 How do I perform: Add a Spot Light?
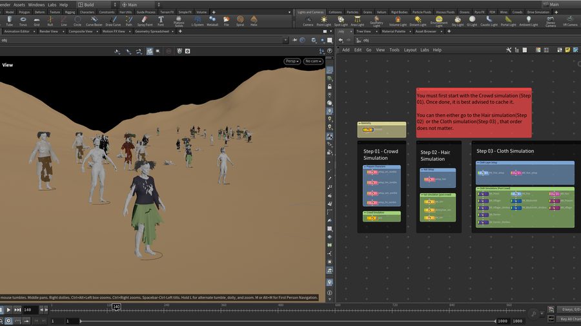[x=341, y=21]
